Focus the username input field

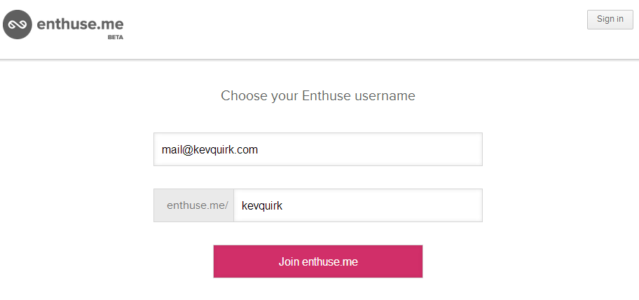click(x=357, y=205)
